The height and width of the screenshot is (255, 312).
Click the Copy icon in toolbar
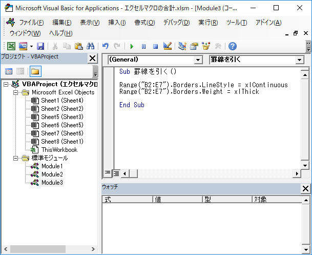pos(67,46)
